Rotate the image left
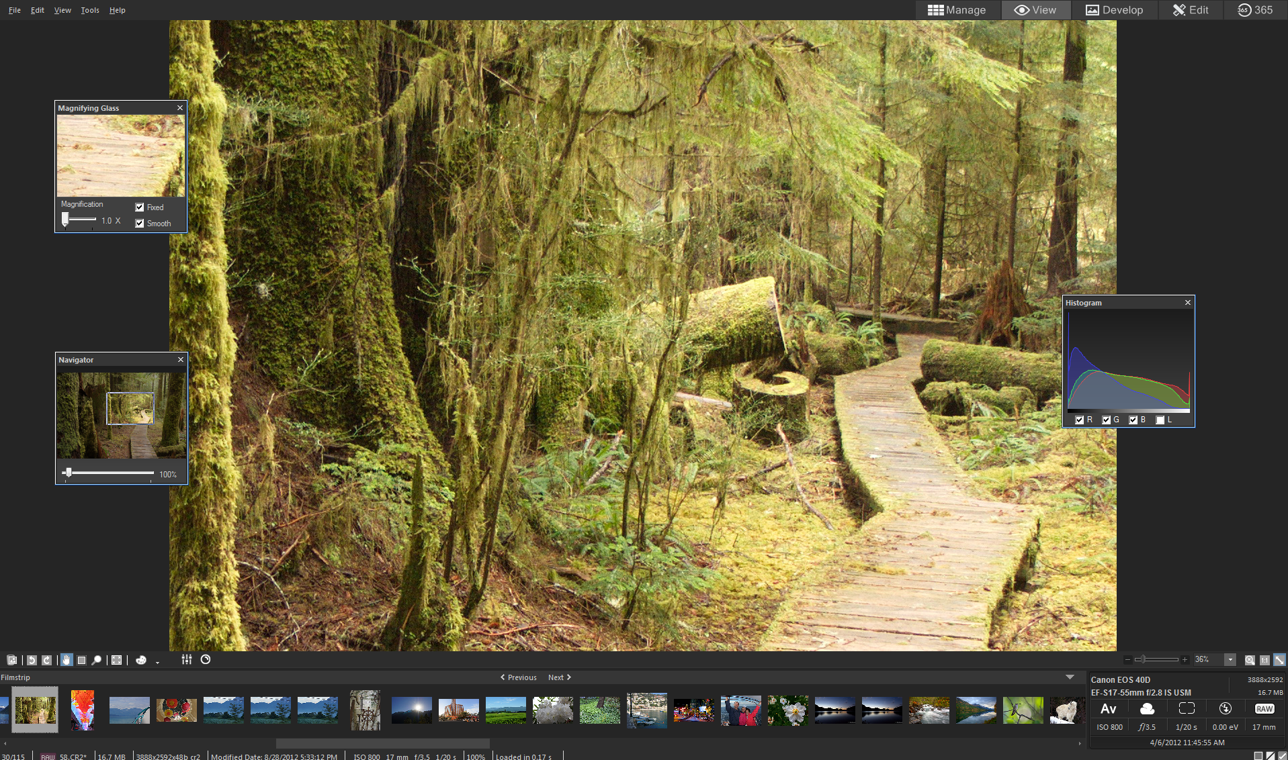This screenshot has width=1288, height=760. 32,660
